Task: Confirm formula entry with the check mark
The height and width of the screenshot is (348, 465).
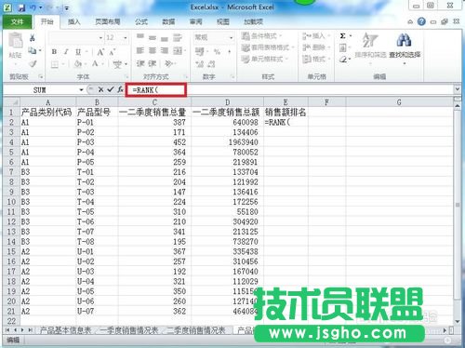Action: [110, 89]
